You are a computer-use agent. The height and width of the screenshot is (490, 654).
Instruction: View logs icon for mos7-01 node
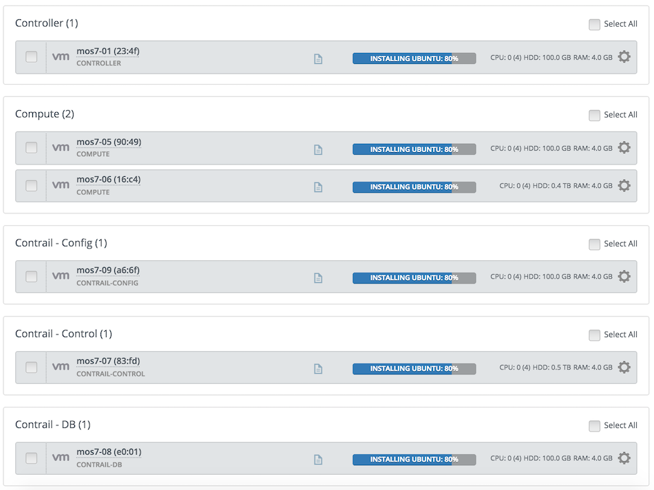pos(318,58)
